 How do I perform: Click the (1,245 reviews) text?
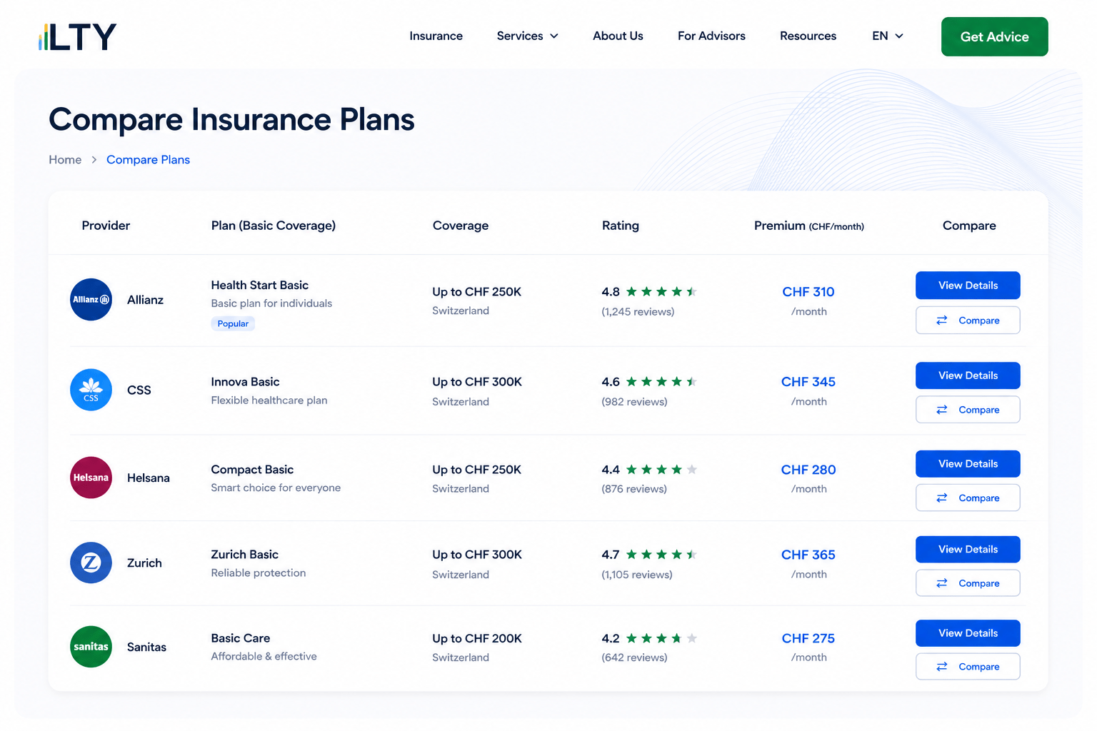tap(638, 312)
